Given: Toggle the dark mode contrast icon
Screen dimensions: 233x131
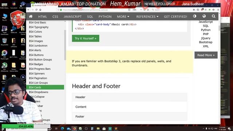Looking at the screenshot, I should coord(194,16).
